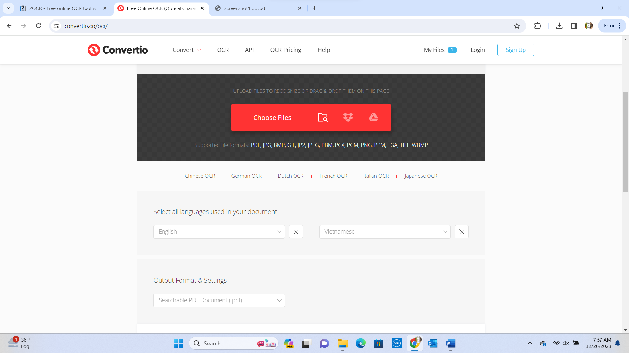Click the Chrome profile avatar
The image size is (629, 353).
589,26
